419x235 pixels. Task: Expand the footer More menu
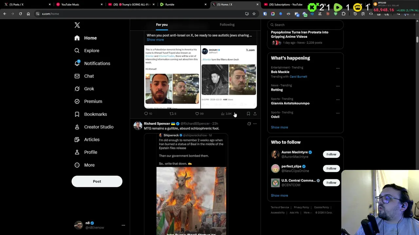[307, 213]
